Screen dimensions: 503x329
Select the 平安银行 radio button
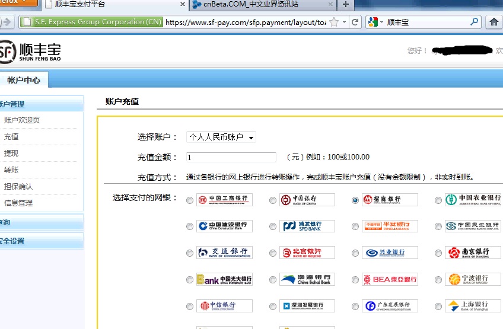[x=355, y=226]
